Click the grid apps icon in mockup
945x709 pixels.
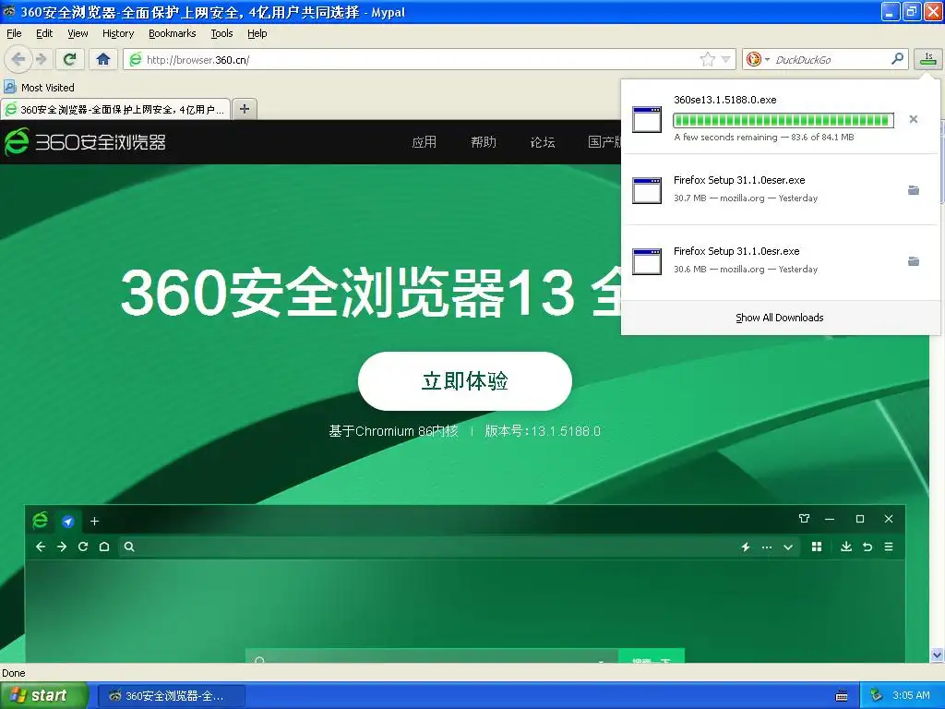[817, 547]
